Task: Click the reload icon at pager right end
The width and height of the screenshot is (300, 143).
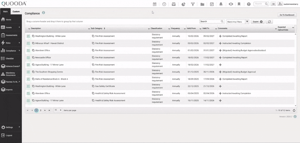Action: point(294,111)
